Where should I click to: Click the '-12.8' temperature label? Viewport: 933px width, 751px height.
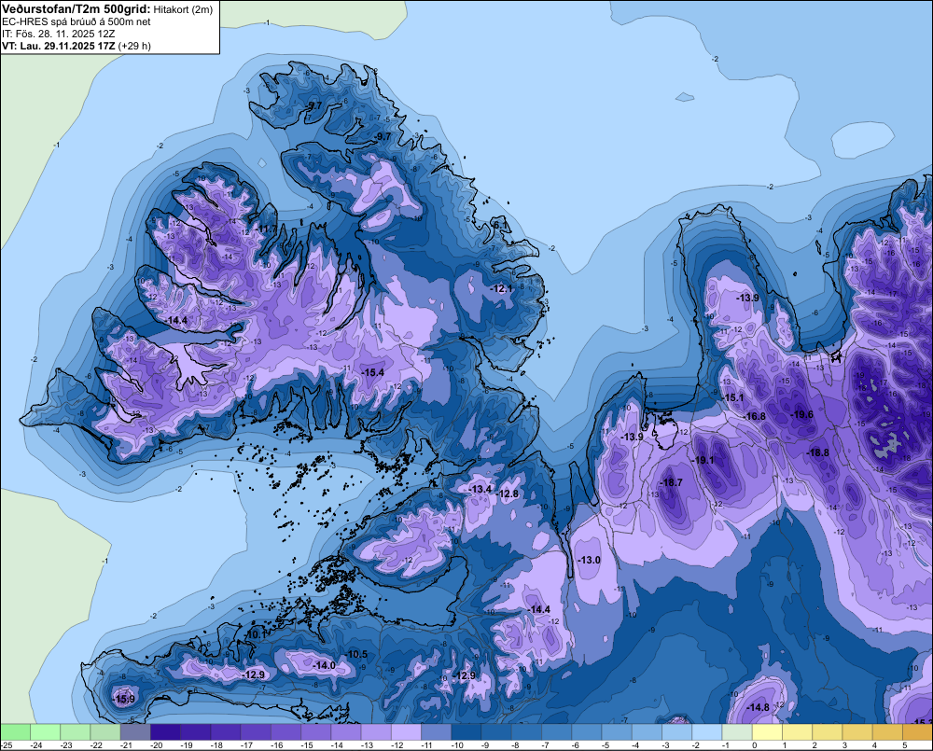(x=508, y=494)
